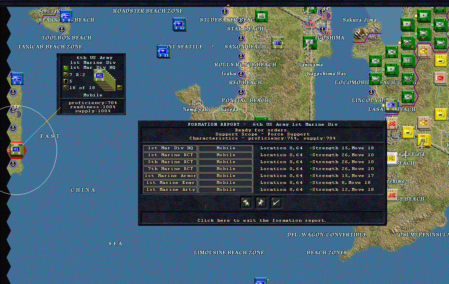Select the green unit marked 1 2
Image resolution: width=449 pixels, height=284 pixels.
click(278, 43)
